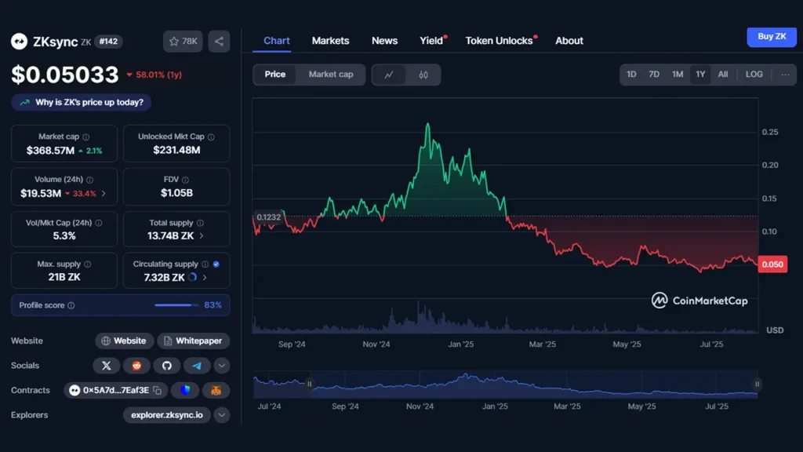
Task: Click the Max. supply info icon
Action: point(88,264)
